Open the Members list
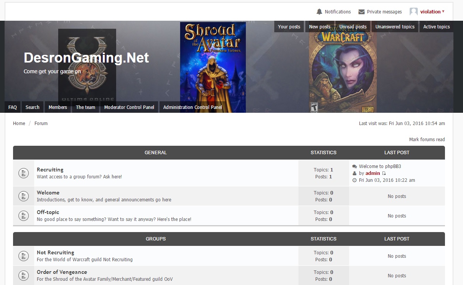The image size is (463, 285). pyautogui.click(x=58, y=107)
